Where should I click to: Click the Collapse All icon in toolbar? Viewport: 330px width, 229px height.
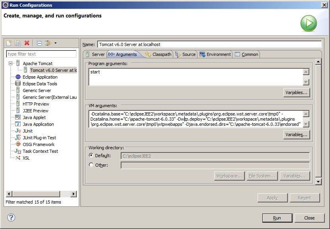click(x=39, y=43)
